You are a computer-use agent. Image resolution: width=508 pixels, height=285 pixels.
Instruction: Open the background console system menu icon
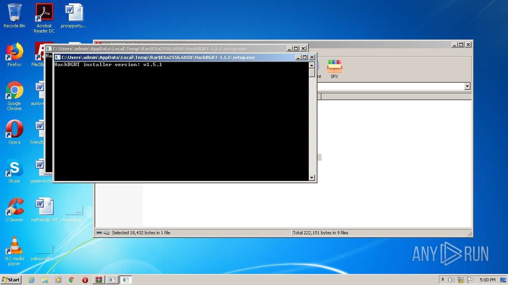(49, 49)
